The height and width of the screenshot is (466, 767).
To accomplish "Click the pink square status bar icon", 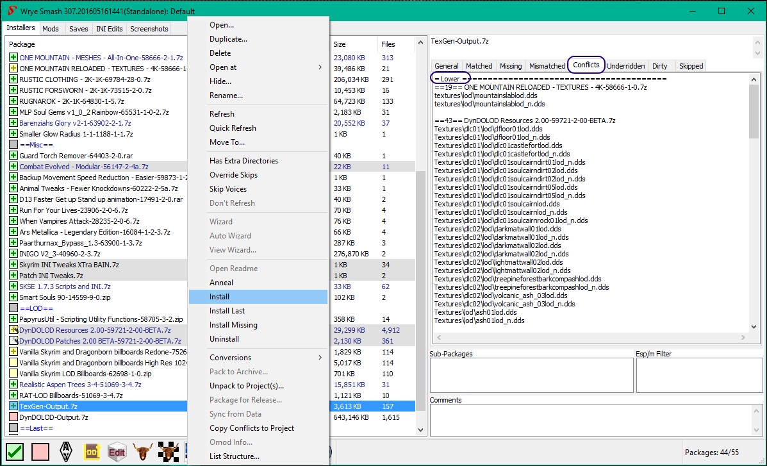I will point(40,451).
